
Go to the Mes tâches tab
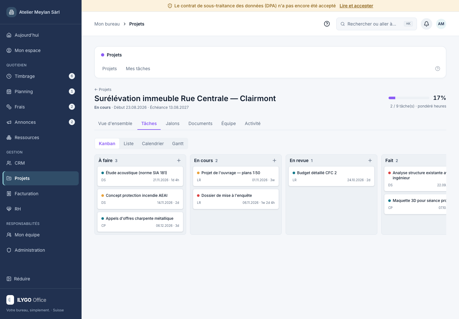pos(138,69)
